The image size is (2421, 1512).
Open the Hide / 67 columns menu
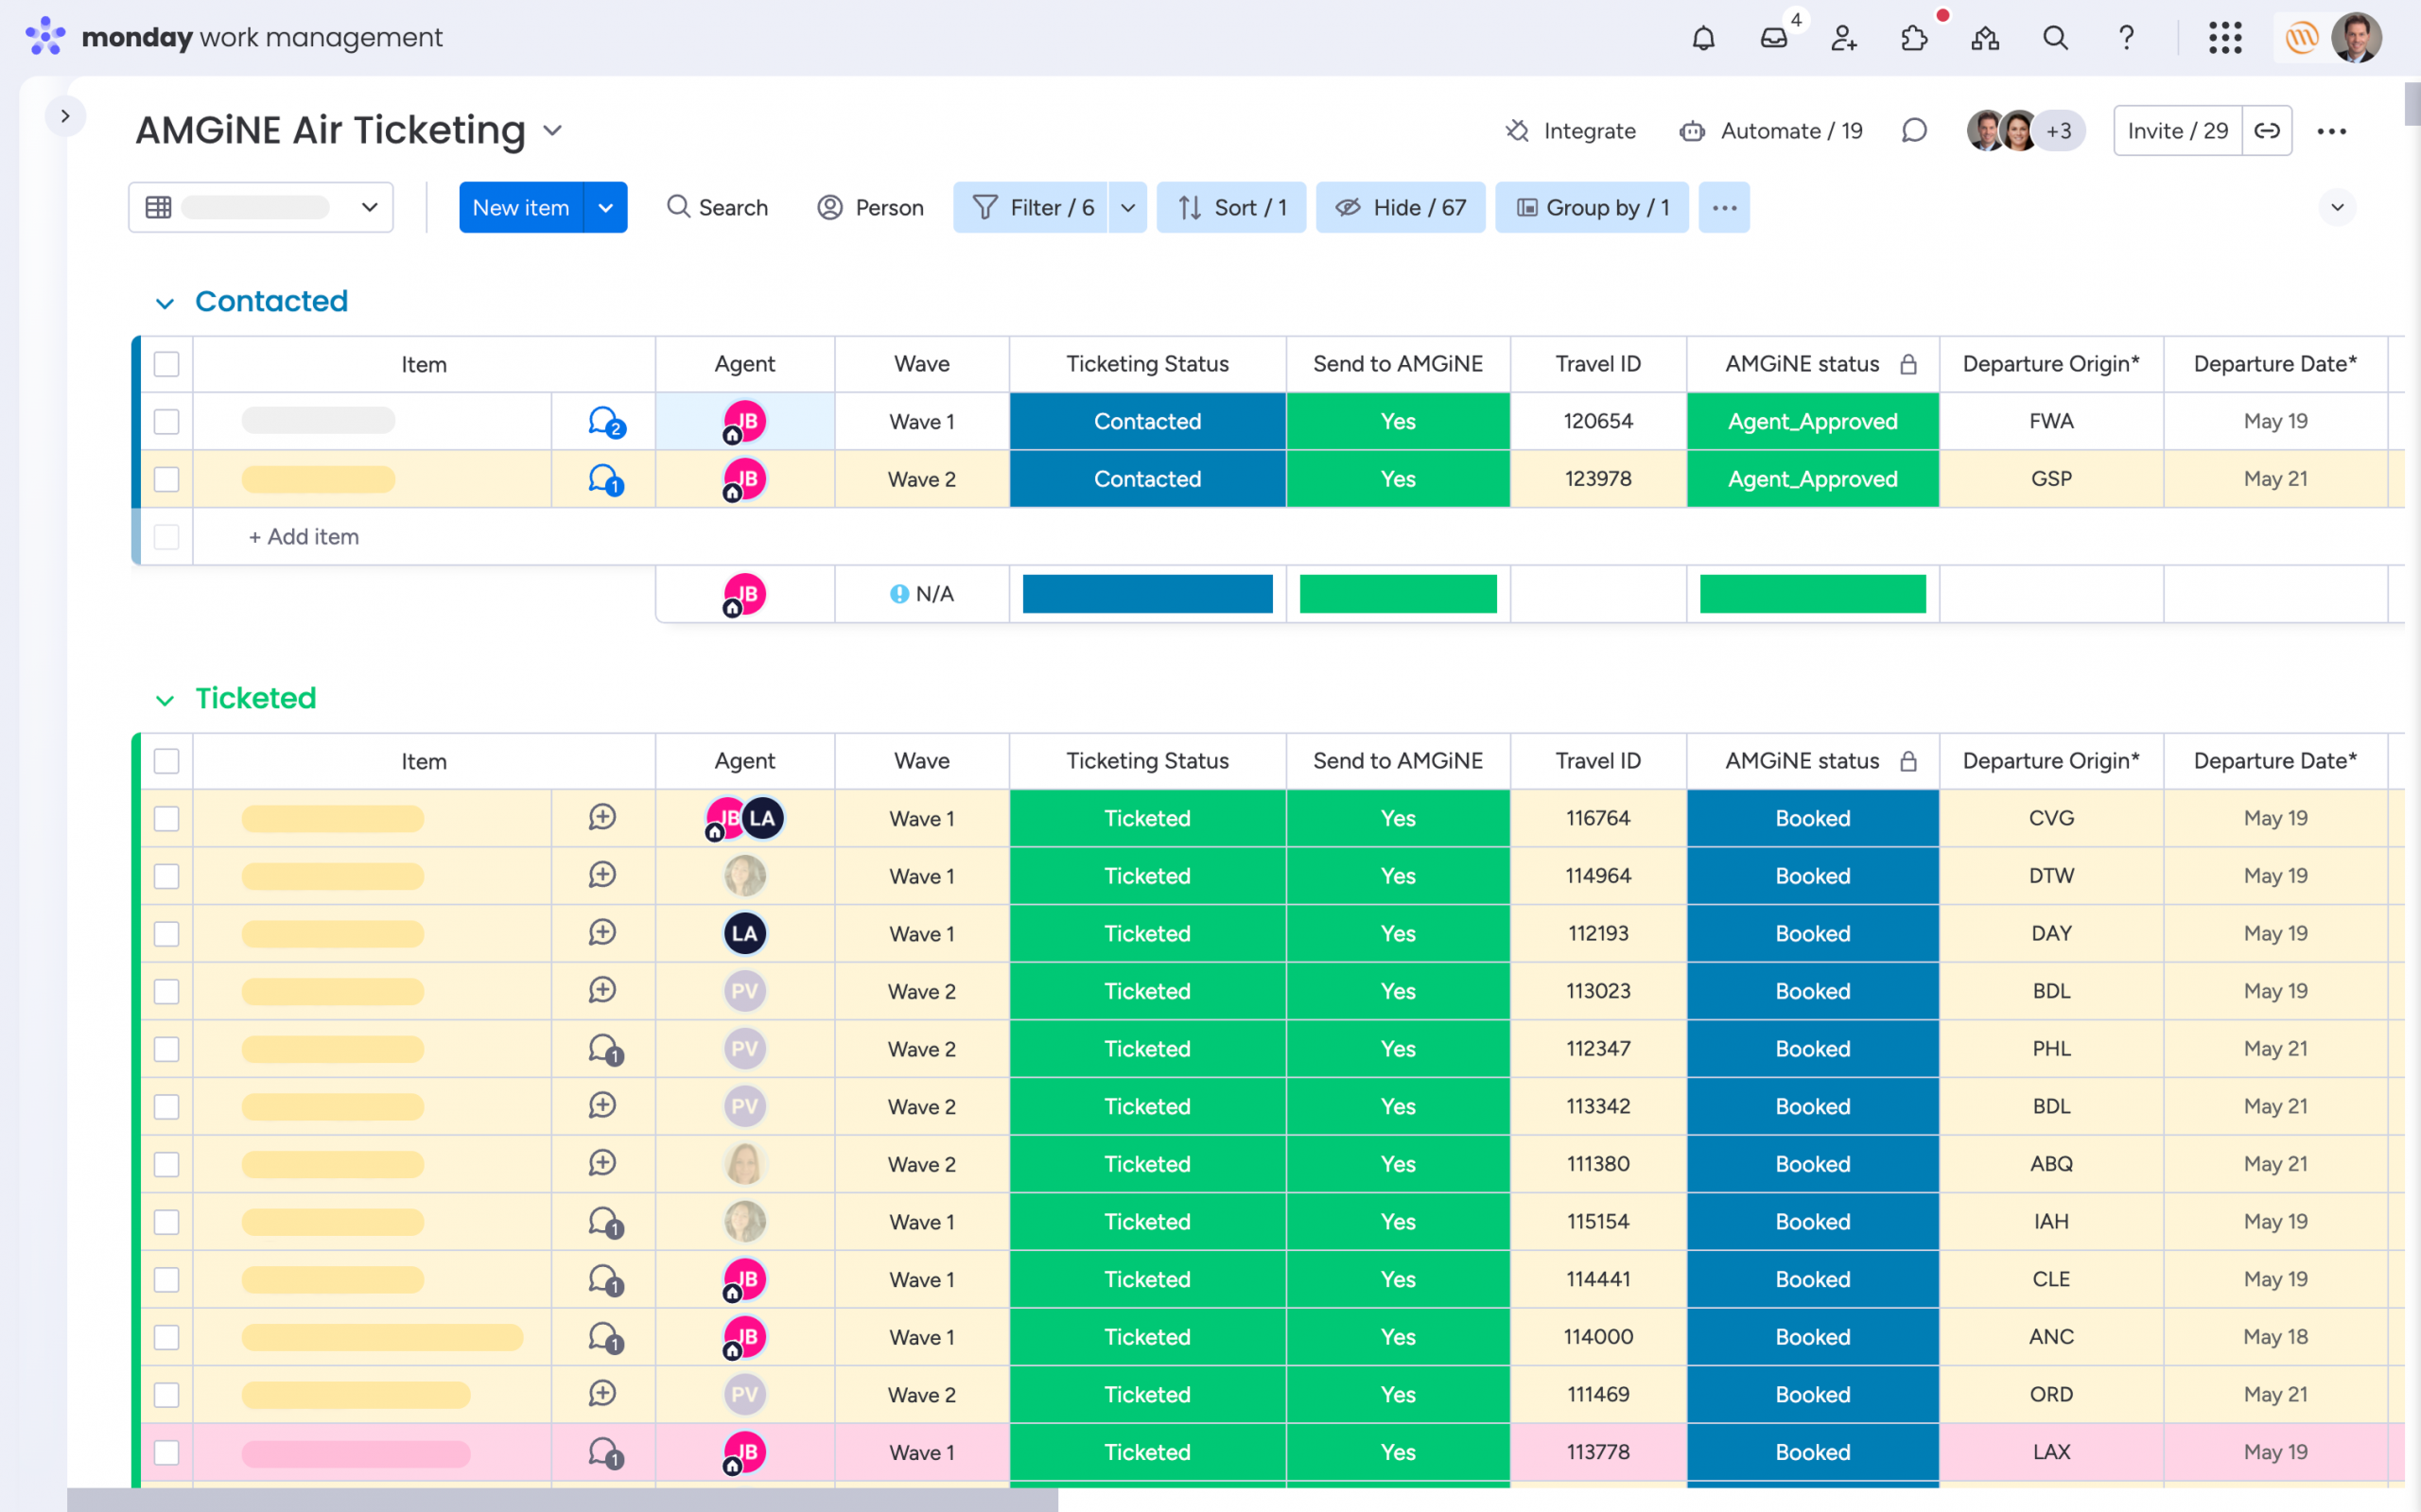coord(1400,208)
